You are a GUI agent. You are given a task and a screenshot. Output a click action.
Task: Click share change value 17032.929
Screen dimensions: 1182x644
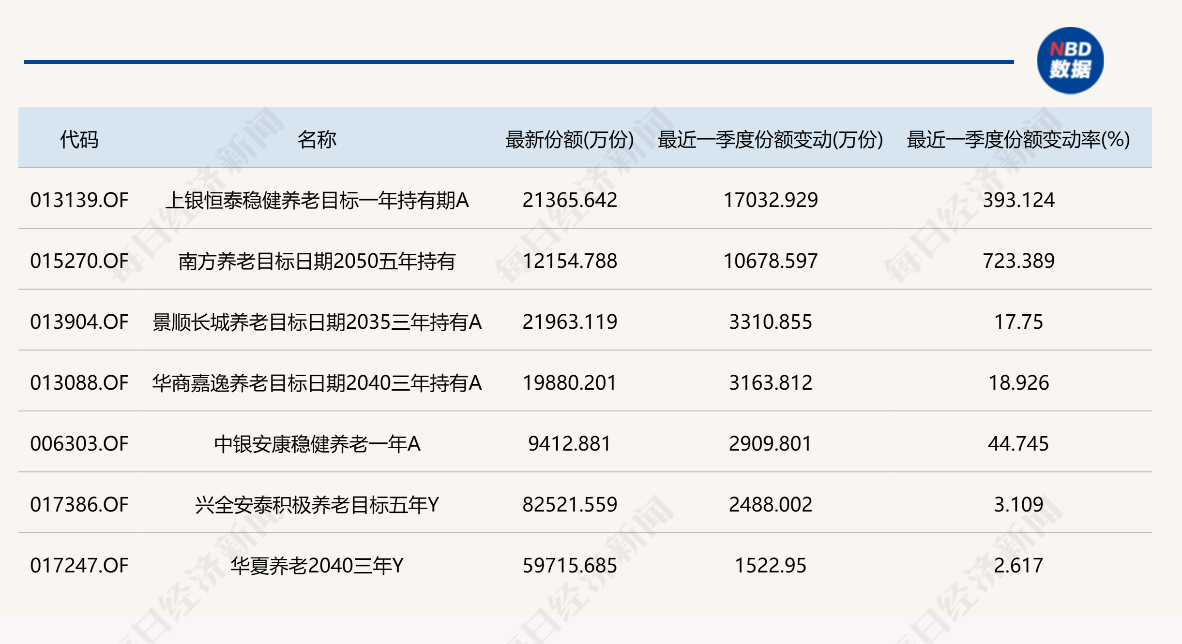(771, 200)
